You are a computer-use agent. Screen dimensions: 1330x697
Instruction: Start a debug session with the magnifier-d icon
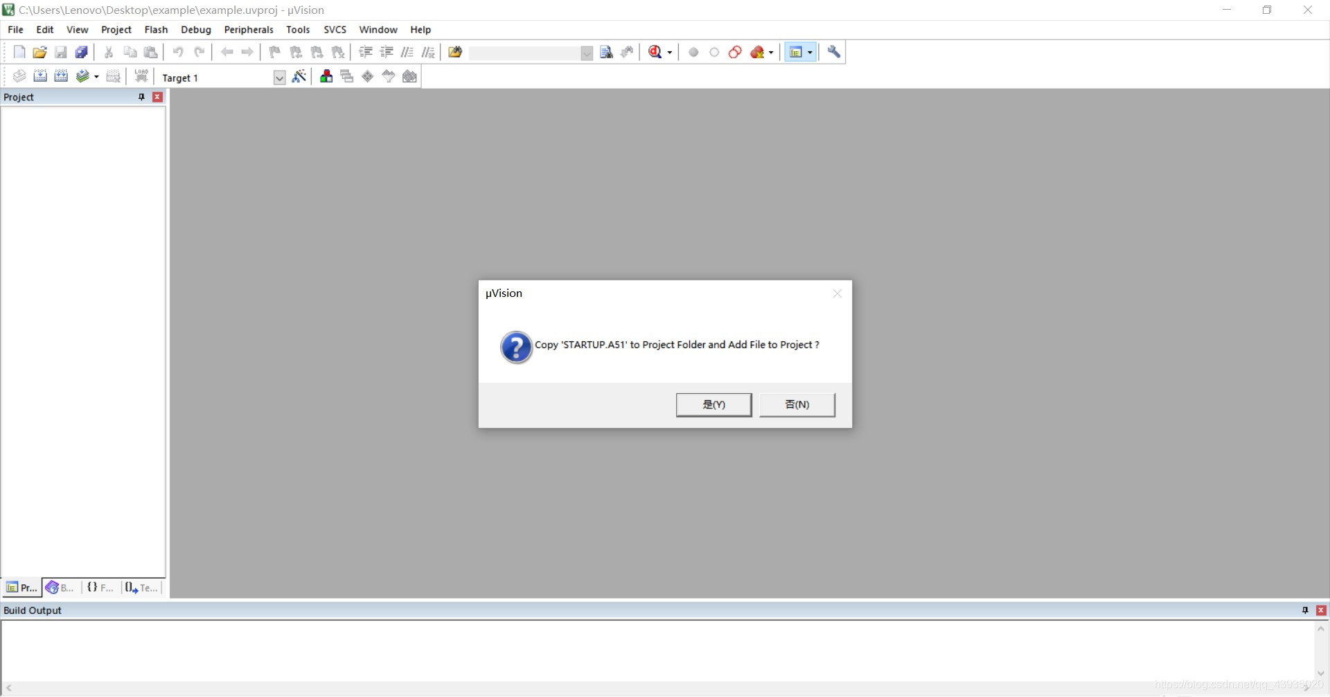655,52
